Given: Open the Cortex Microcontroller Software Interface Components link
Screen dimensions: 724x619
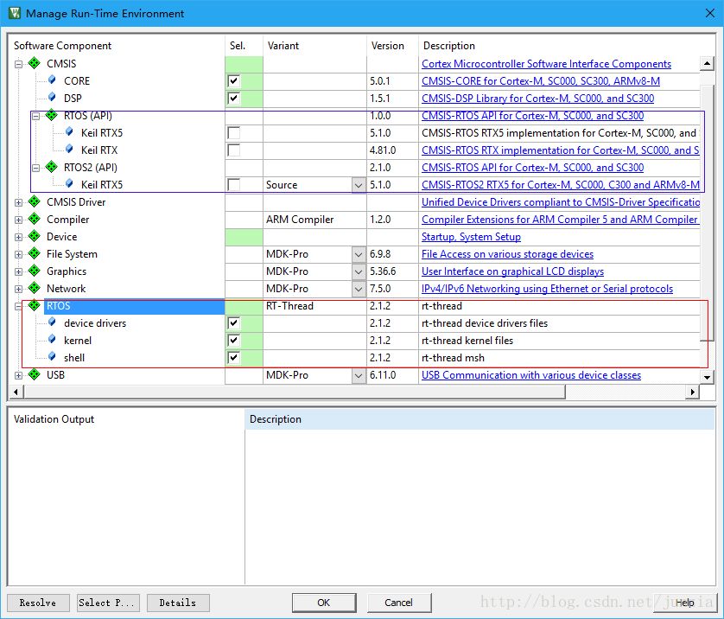Looking at the screenshot, I should click(x=546, y=64).
